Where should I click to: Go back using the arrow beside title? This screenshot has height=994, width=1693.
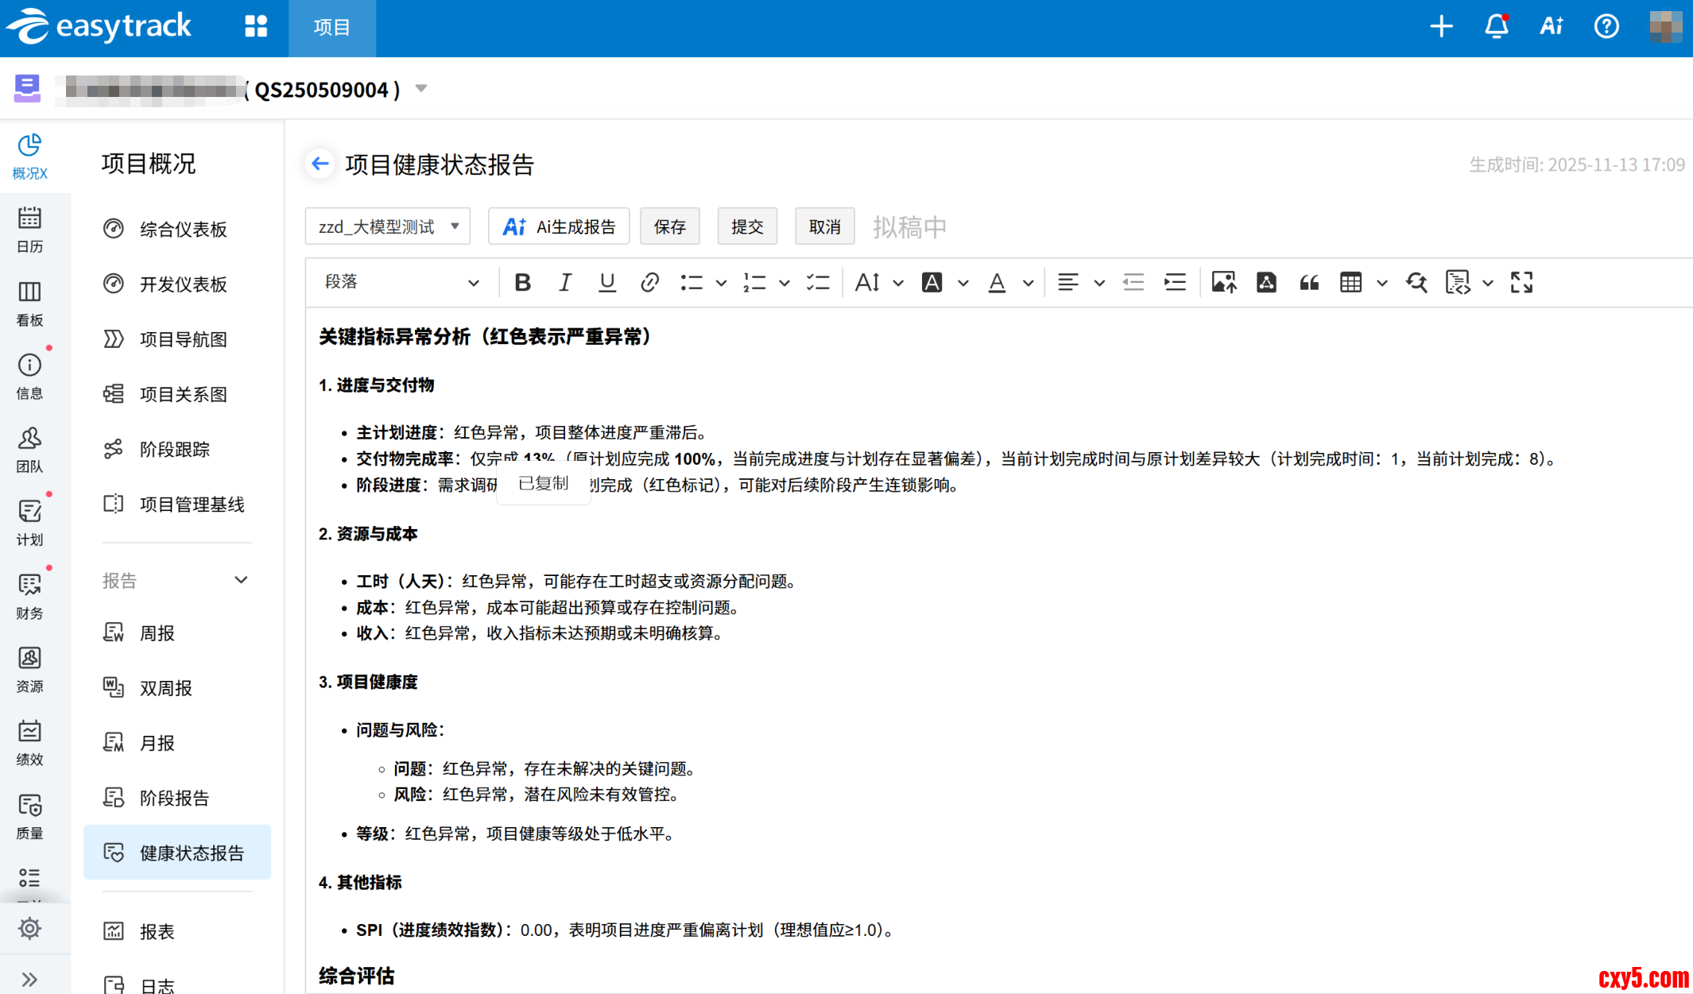[x=320, y=164]
